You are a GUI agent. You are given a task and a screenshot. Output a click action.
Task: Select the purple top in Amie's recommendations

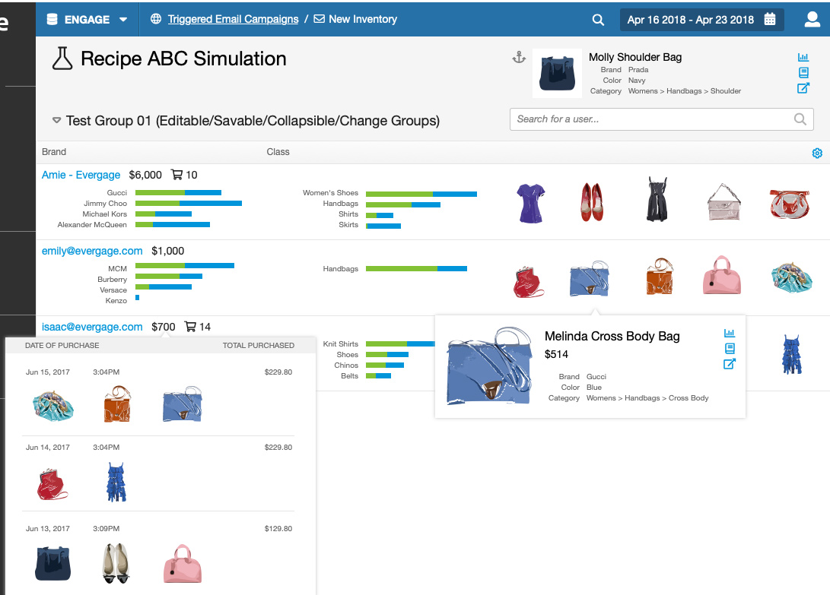[530, 203]
